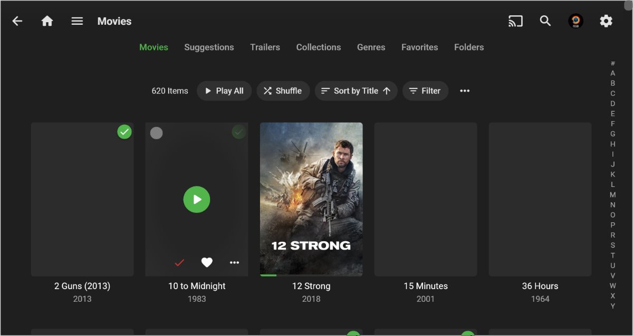This screenshot has height=336, width=633.
Task: Jump to letter P in alphabet index
Action: click(612, 225)
